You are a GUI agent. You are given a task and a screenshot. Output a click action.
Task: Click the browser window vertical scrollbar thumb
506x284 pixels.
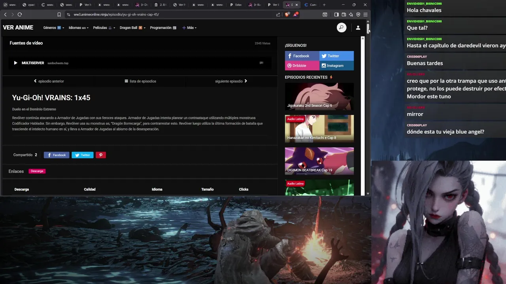coord(368,29)
